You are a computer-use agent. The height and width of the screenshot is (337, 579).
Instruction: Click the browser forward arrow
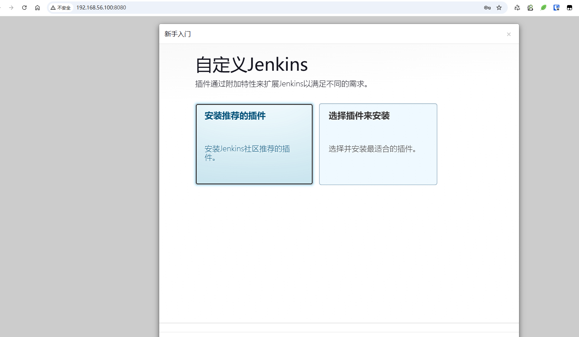coord(11,8)
